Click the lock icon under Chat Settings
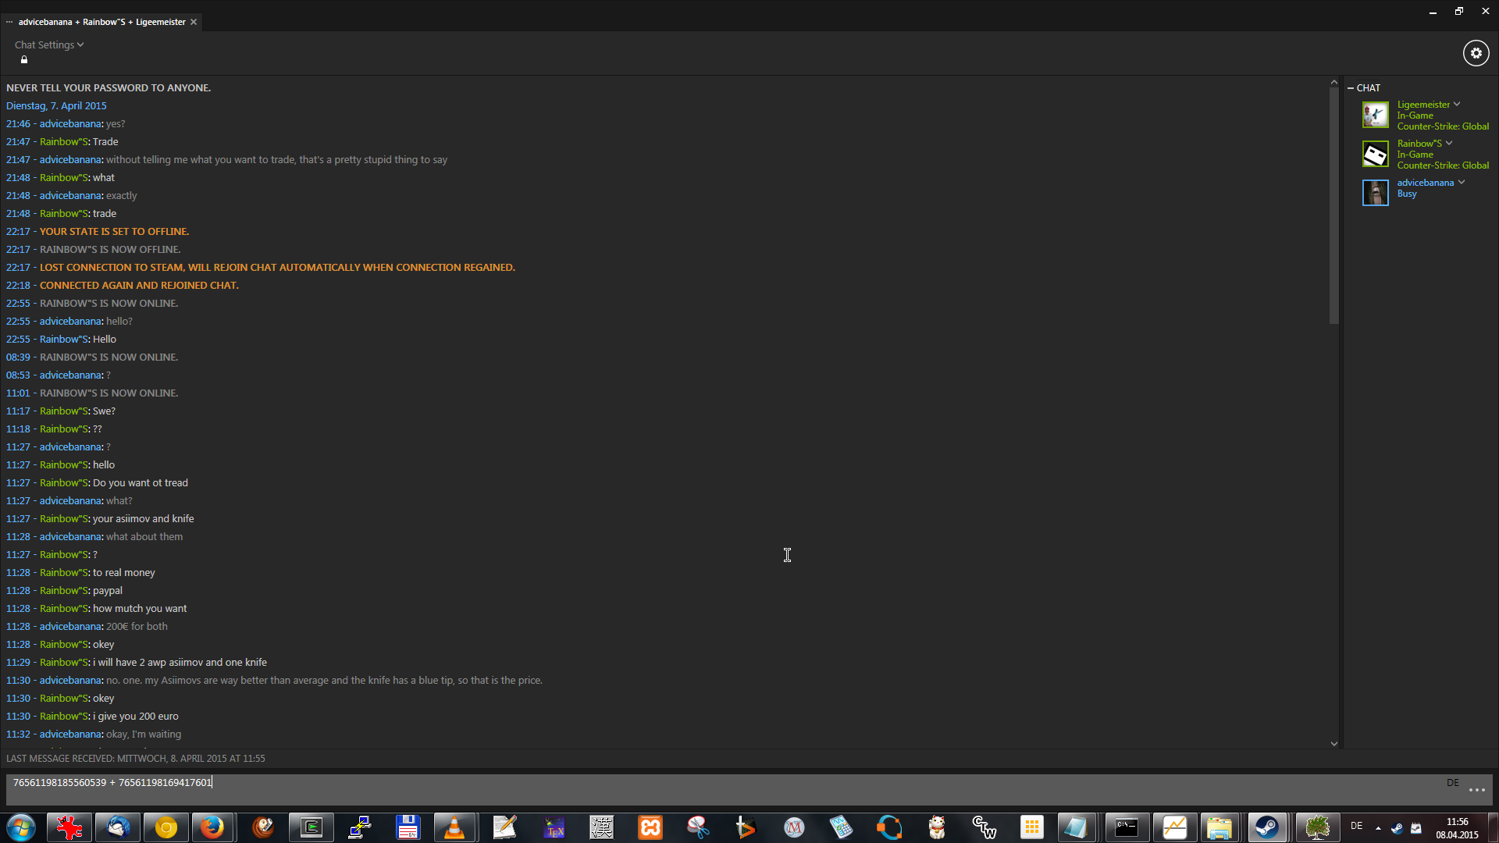1499x843 pixels. point(24,60)
